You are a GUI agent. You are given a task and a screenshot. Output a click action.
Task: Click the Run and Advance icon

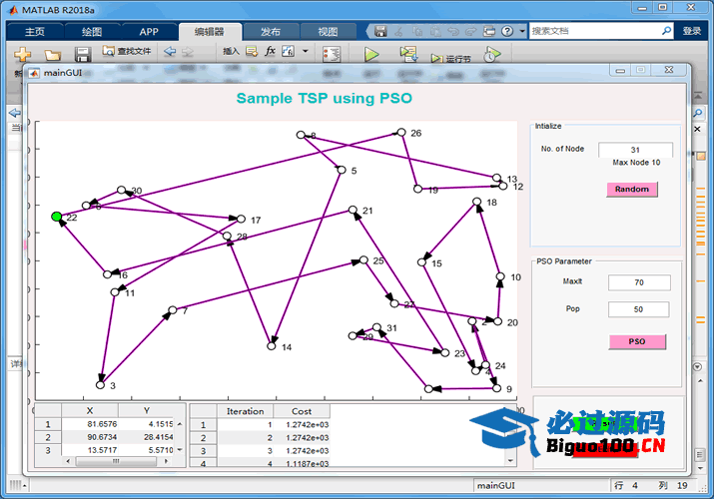408,54
